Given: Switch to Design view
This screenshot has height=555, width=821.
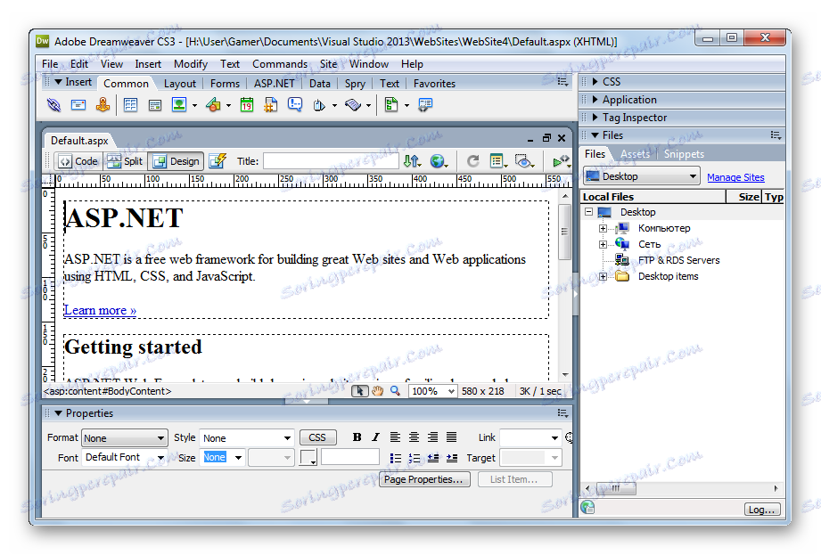Looking at the screenshot, I should 177,161.
